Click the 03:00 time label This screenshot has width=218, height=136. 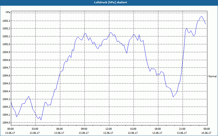36,129
